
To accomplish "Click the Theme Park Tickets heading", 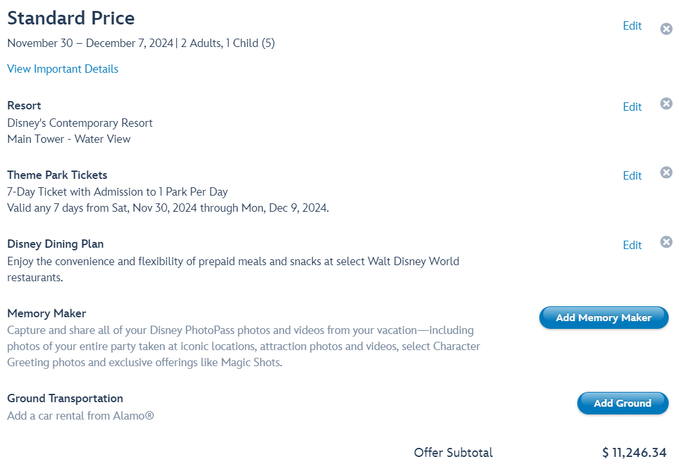I will 57,175.
